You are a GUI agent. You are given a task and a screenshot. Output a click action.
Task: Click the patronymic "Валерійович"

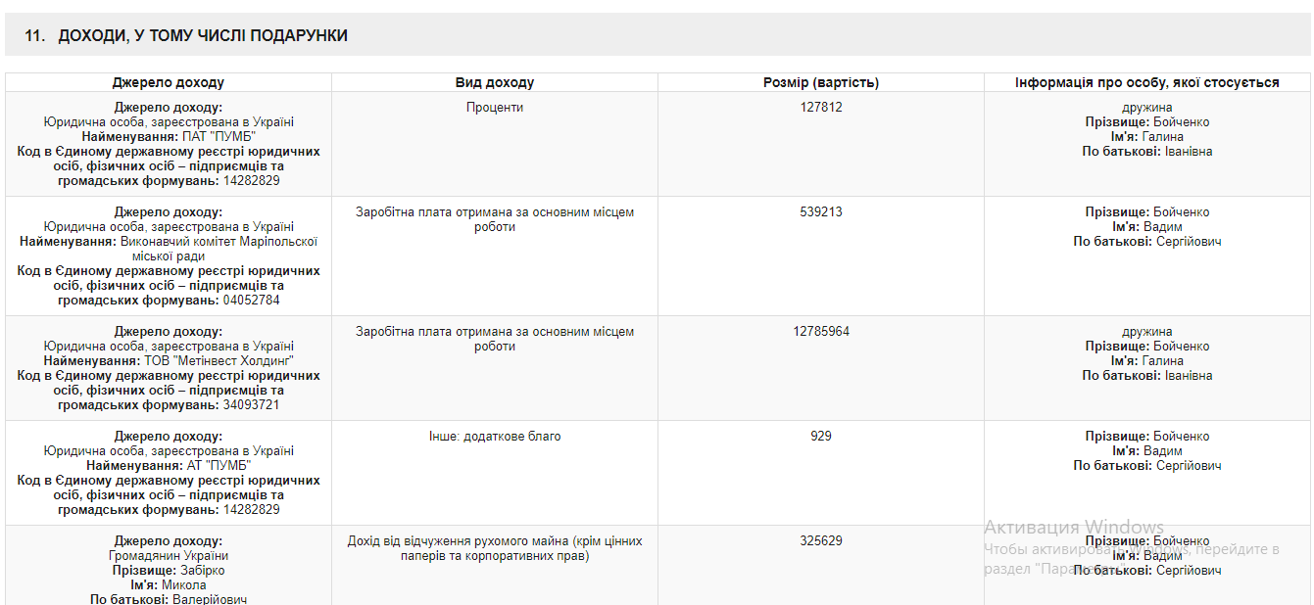point(210,599)
